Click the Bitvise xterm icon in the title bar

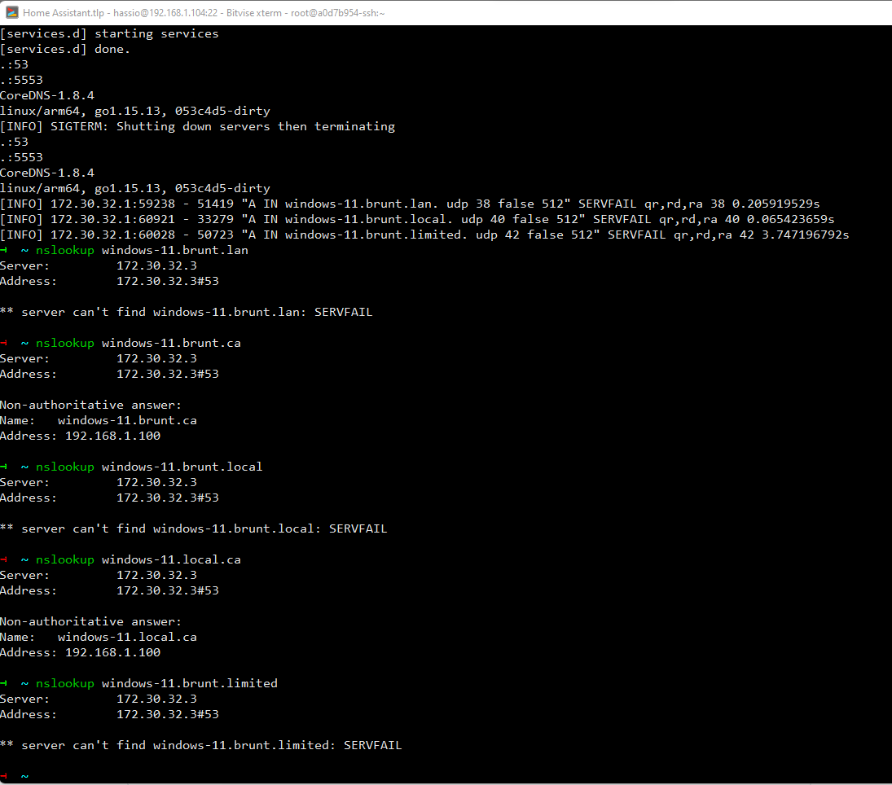11,12
